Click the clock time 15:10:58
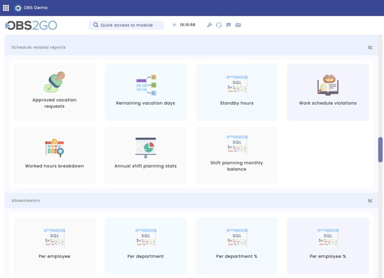Image resolution: width=384 pixels, height=278 pixels. (187, 25)
